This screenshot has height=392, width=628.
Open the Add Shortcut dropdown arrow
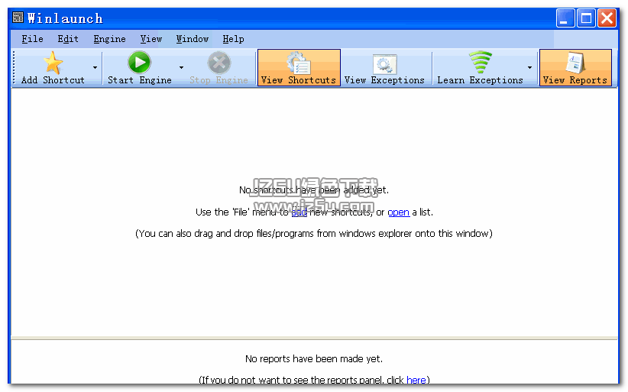point(95,68)
